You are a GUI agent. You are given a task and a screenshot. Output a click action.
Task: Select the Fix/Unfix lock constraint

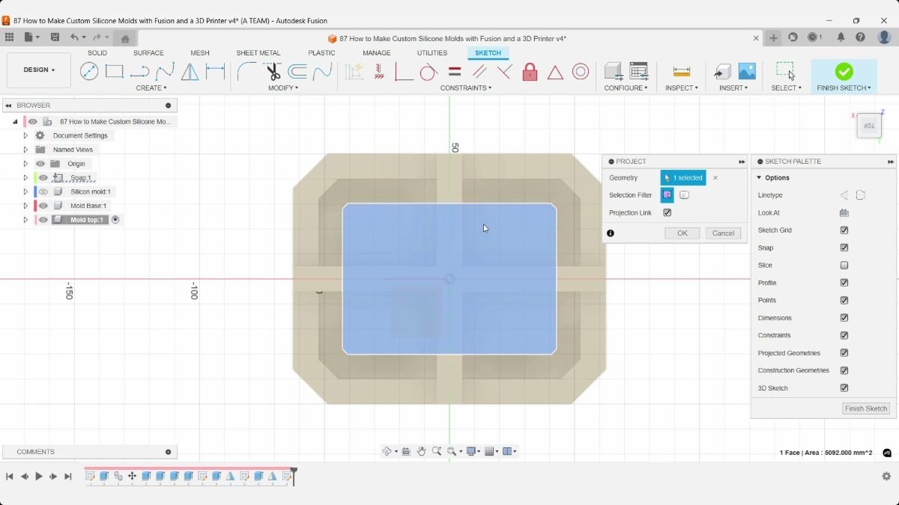(530, 71)
